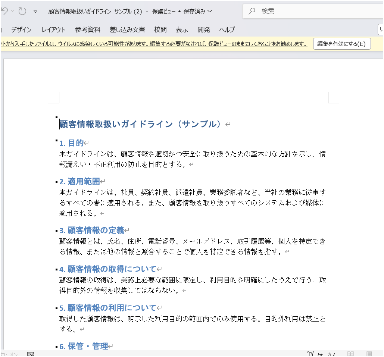The width and height of the screenshot is (384, 357).
Task: Open the 校閲 ribbon tab
Action: coord(160,30)
